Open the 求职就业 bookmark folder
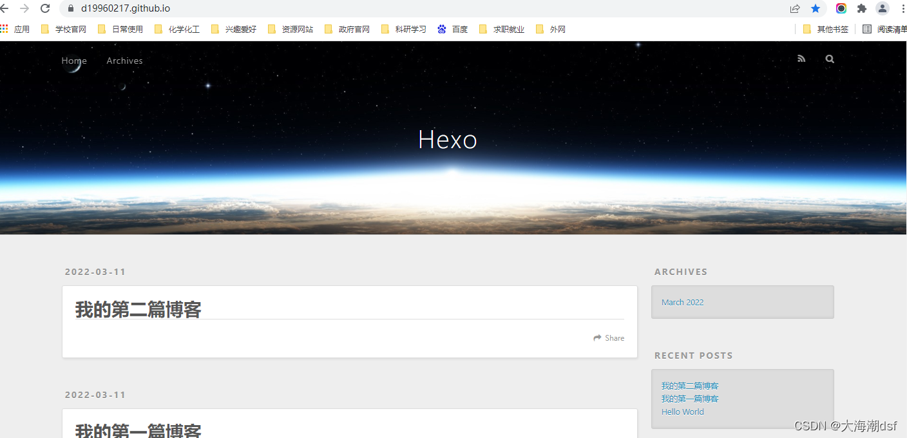The width and height of the screenshot is (907, 438). tap(502, 29)
